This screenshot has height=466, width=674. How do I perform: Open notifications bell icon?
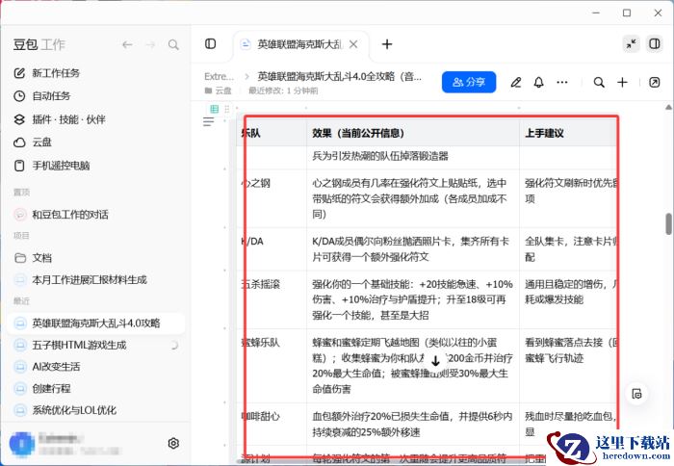pos(538,82)
